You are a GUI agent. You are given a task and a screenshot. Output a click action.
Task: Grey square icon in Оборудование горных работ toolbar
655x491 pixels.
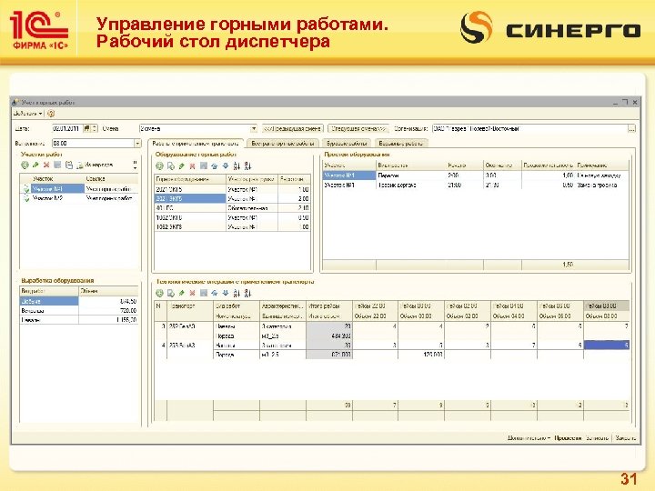tap(204, 165)
